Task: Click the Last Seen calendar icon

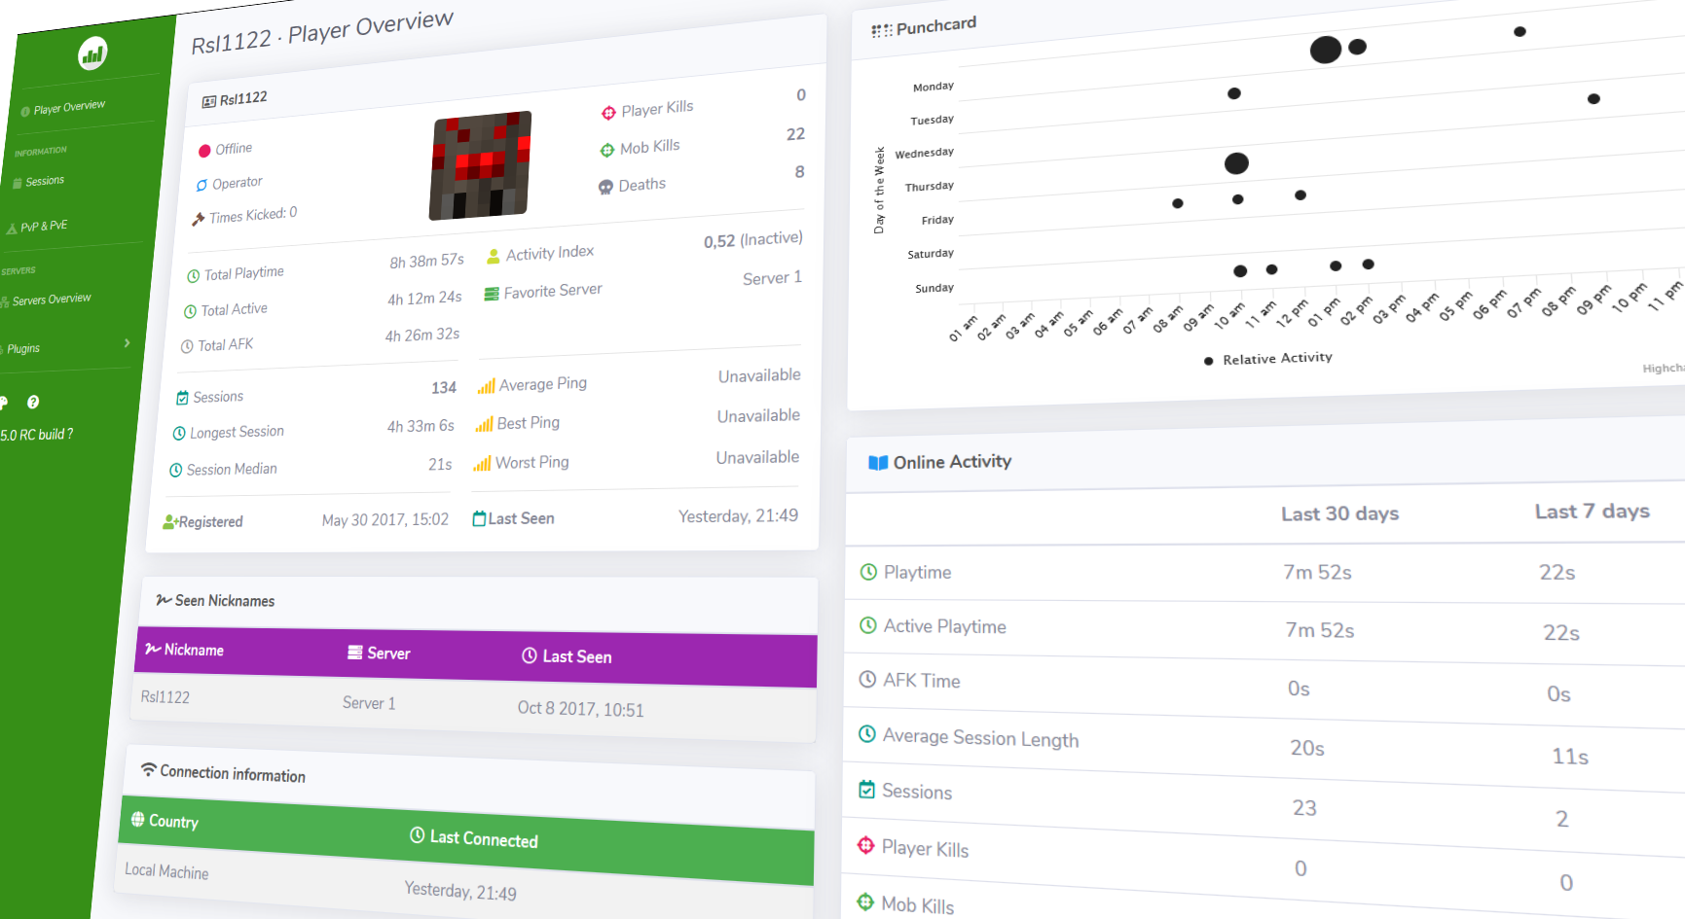Action: tap(479, 519)
